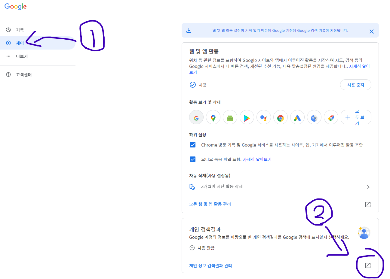Uncheck 오디오 녹음 파일 포함 checkbox
Screen dimensions: 390x279
coord(193,159)
